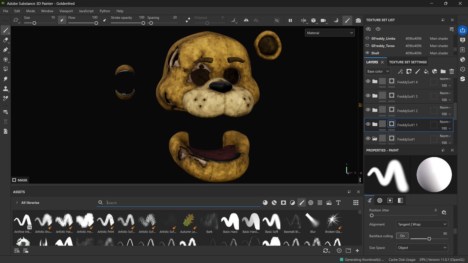Screen dimensions: 468x263
Task: Adjust the brush Size slider
Action: 39,23
